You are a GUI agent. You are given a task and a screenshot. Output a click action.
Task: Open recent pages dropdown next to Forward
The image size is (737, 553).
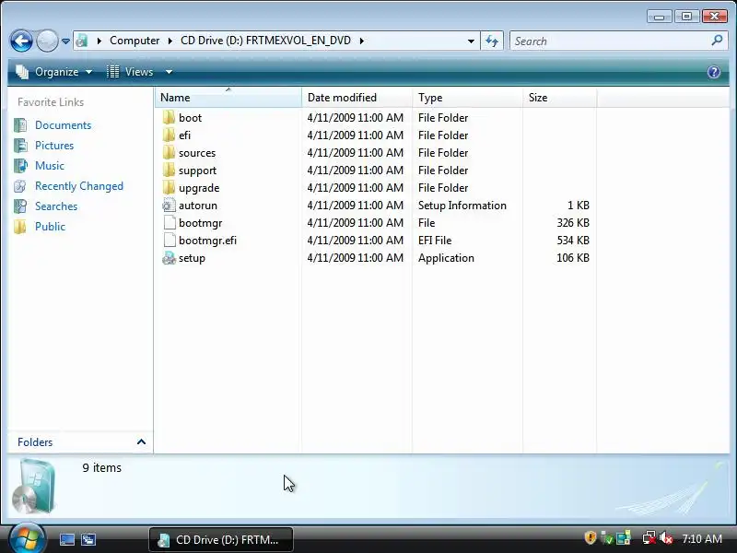pyautogui.click(x=65, y=41)
